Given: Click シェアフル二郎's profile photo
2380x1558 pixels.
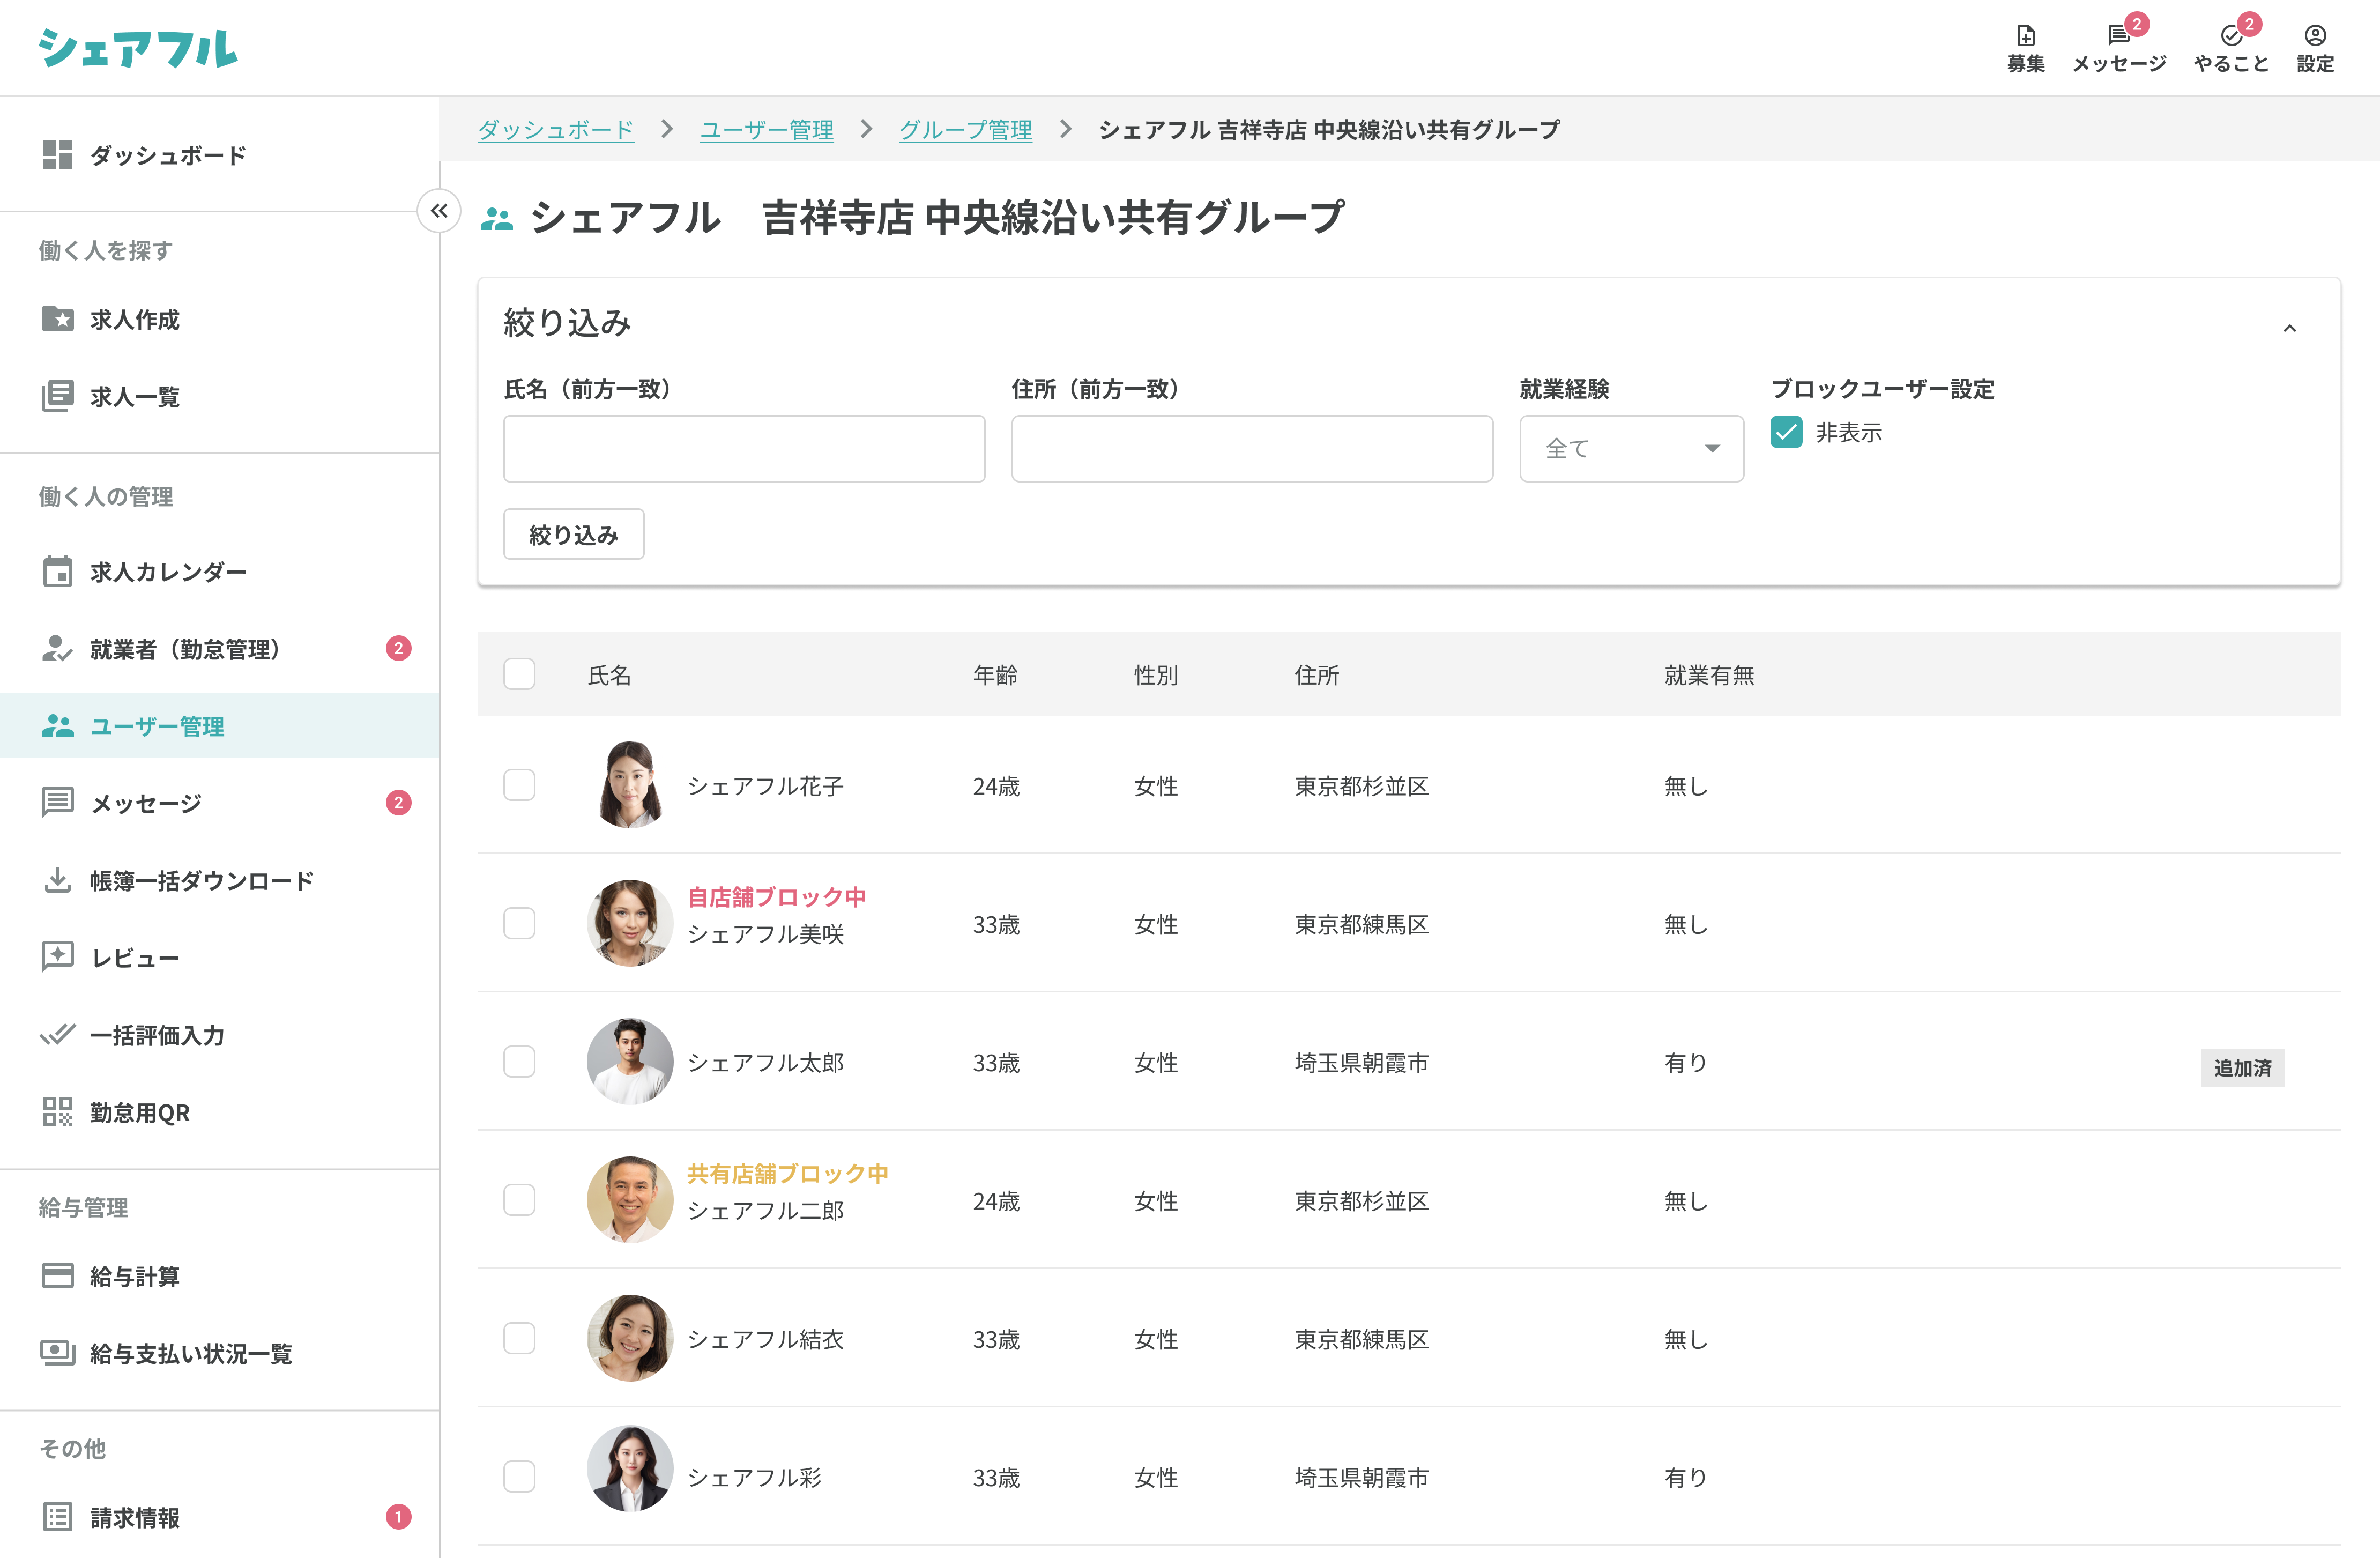Looking at the screenshot, I should [x=629, y=1200].
